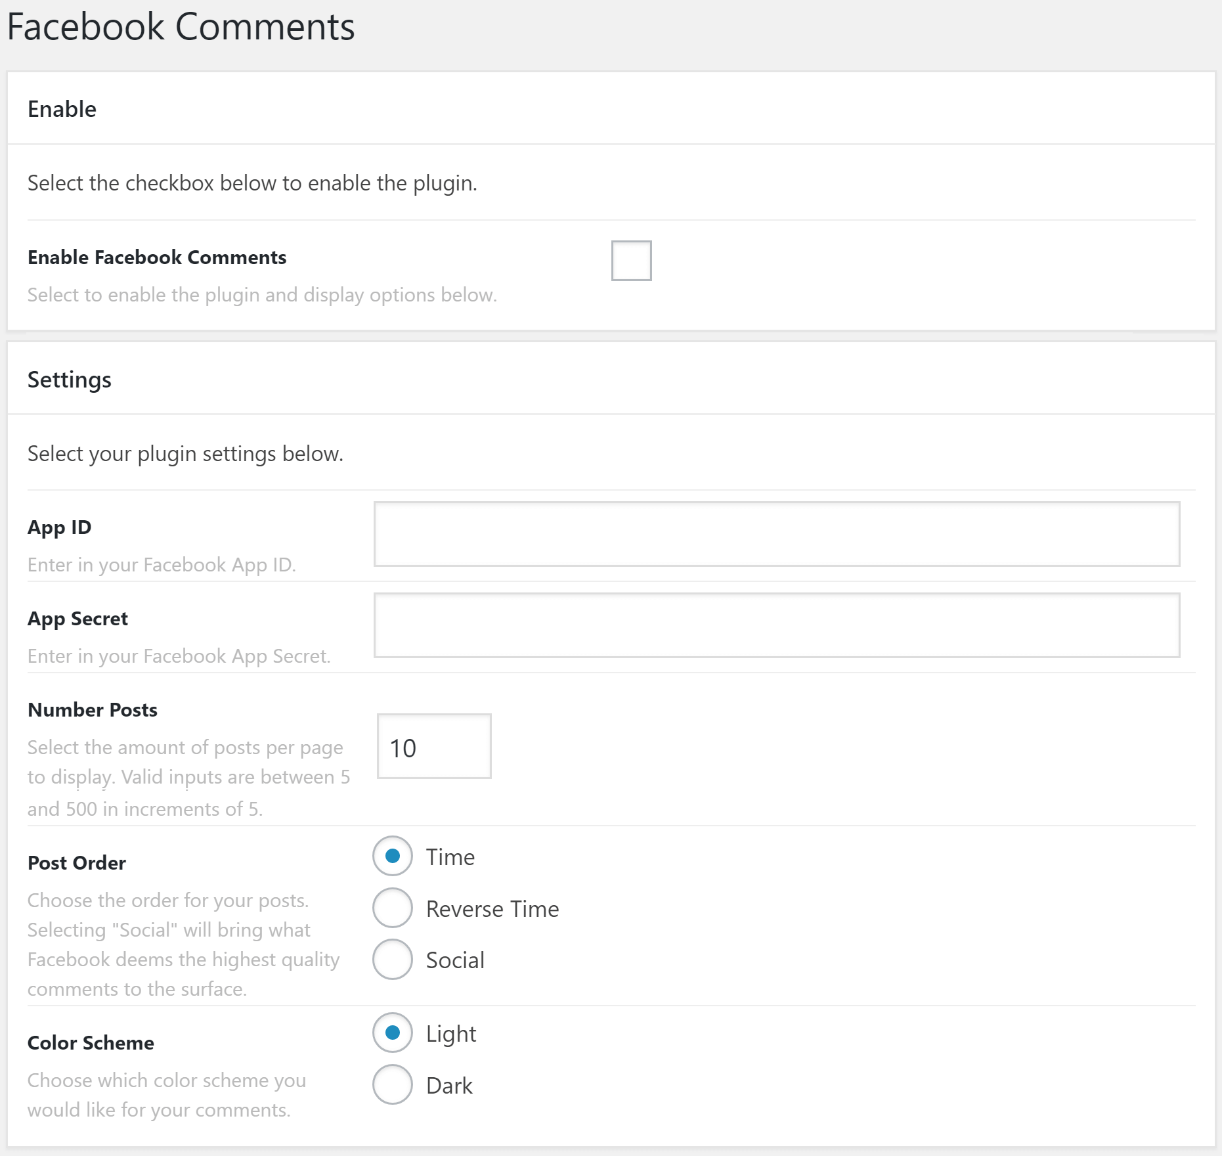1222x1156 pixels.
Task: Select the Light color scheme
Action: pos(392,1033)
